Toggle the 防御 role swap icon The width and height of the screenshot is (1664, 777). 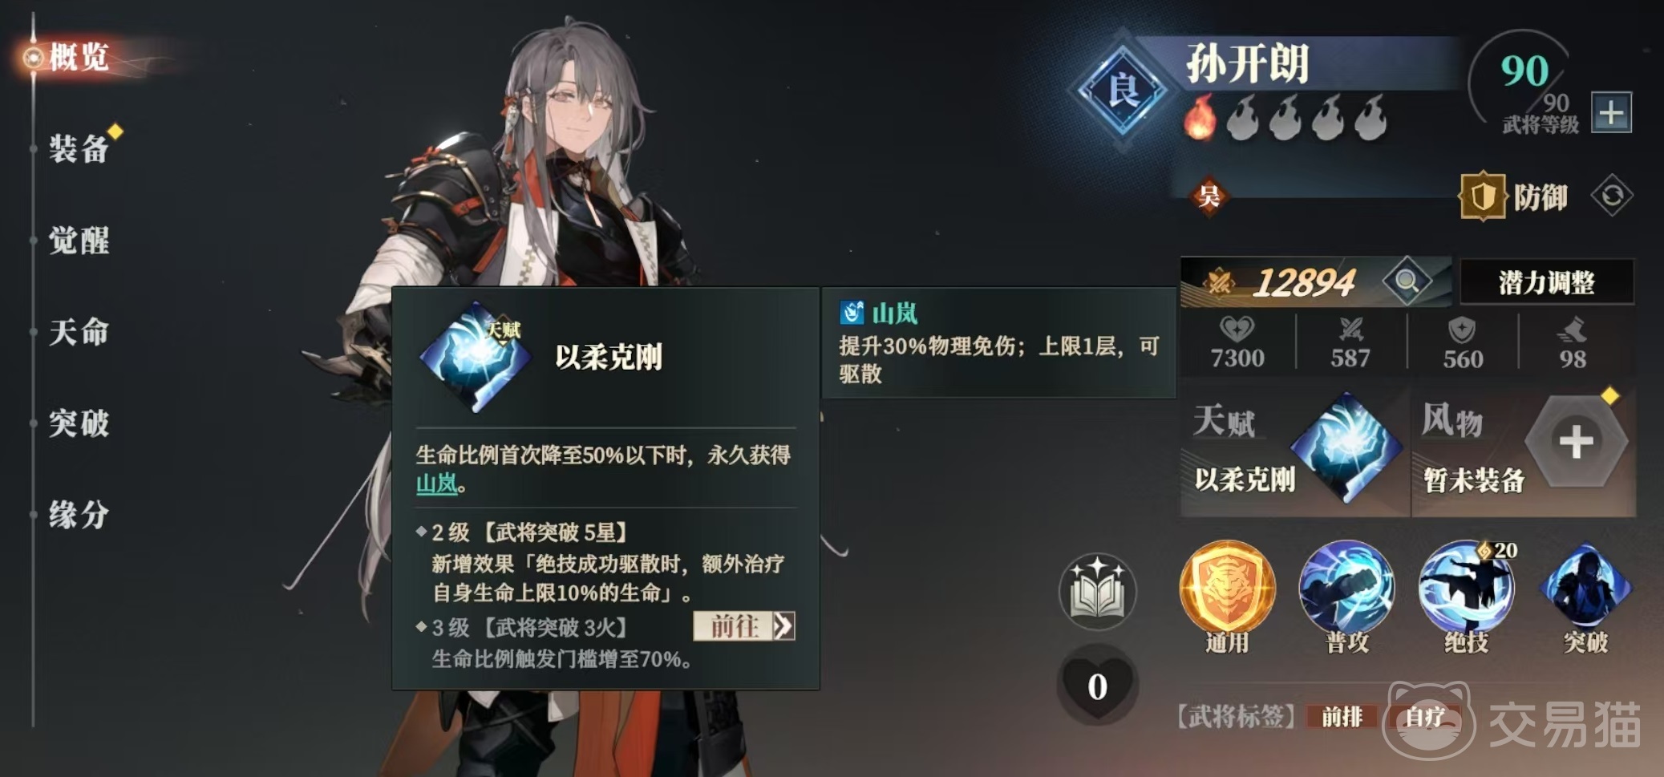coord(1611,196)
